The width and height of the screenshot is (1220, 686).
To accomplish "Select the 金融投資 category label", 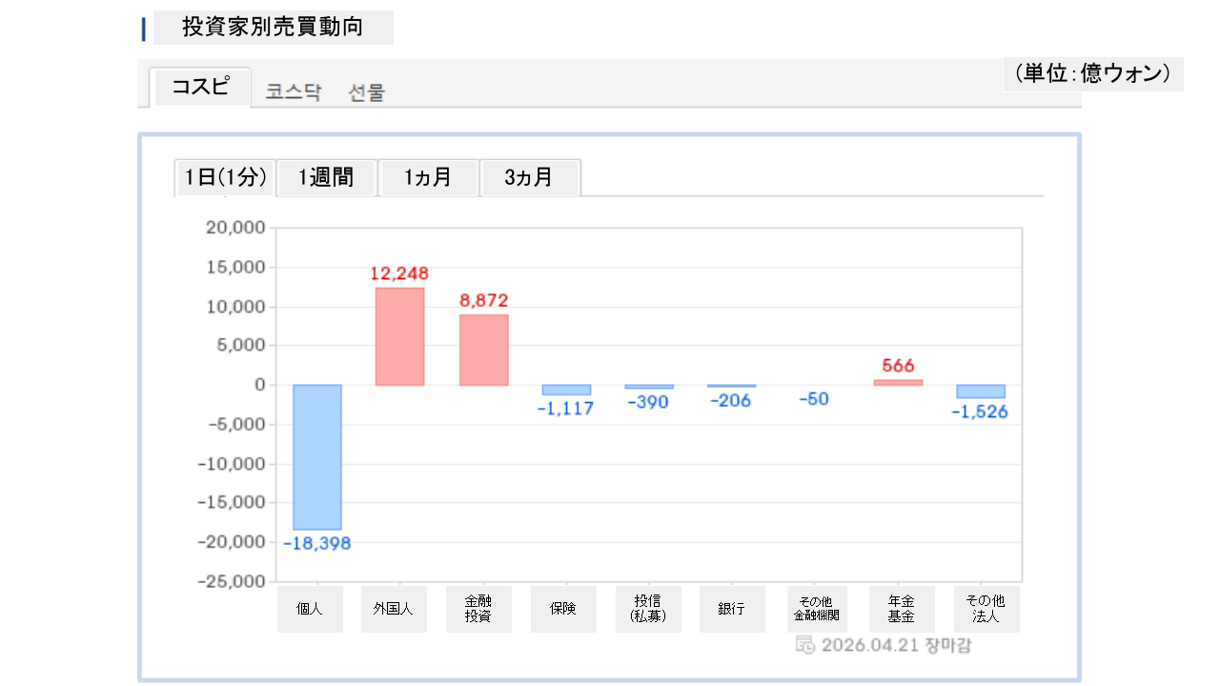I will [478, 609].
